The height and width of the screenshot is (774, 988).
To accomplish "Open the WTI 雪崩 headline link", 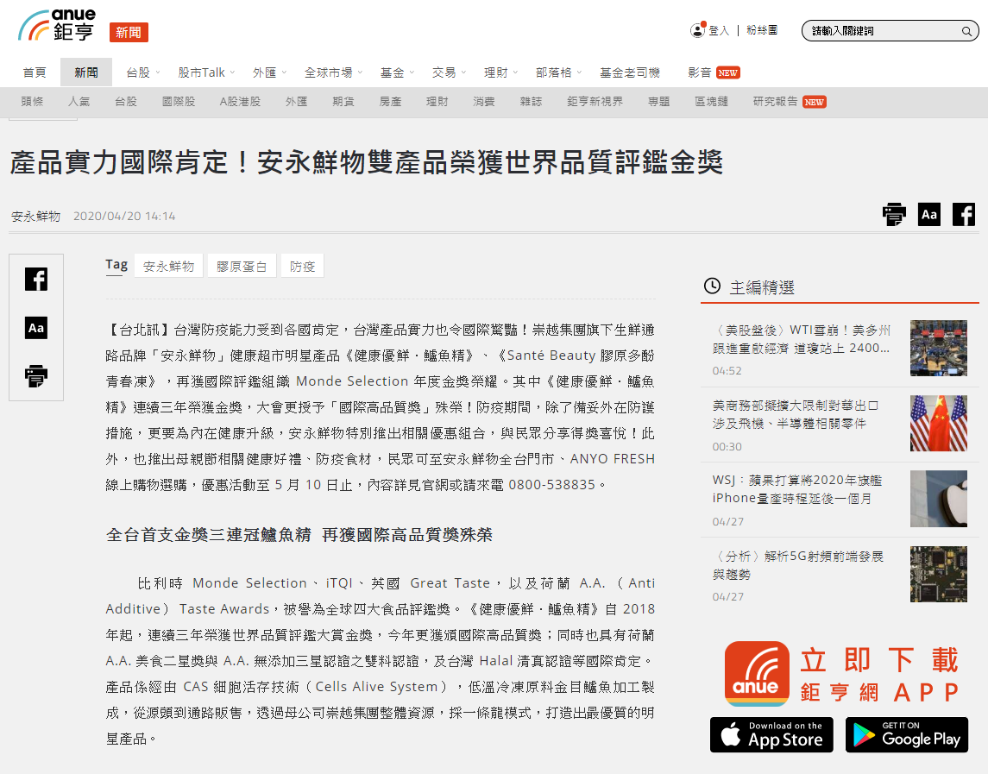I will pyautogui.click(x=802, y=338).
